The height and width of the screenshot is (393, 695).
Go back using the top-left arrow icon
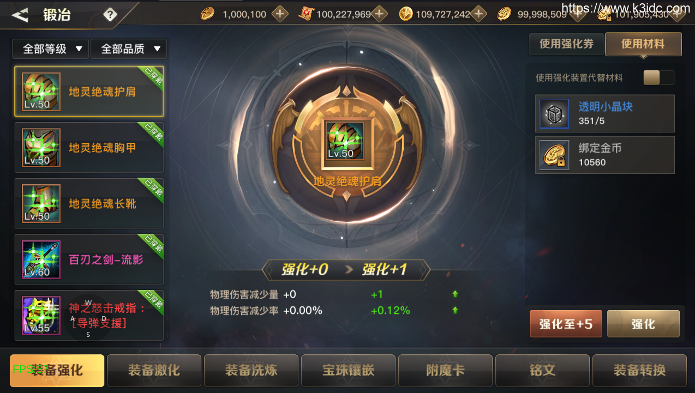coord(20,15)
